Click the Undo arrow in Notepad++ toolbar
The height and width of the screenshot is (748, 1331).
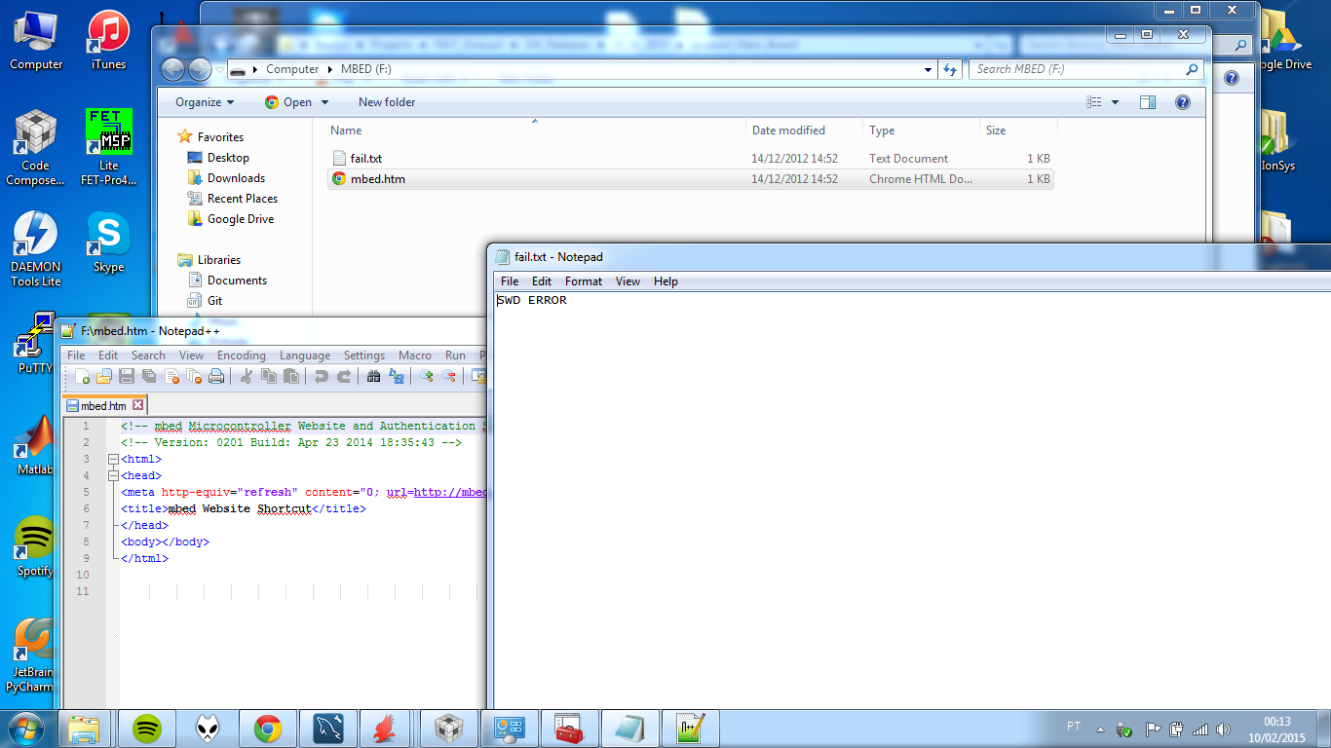tap(321, 377)
